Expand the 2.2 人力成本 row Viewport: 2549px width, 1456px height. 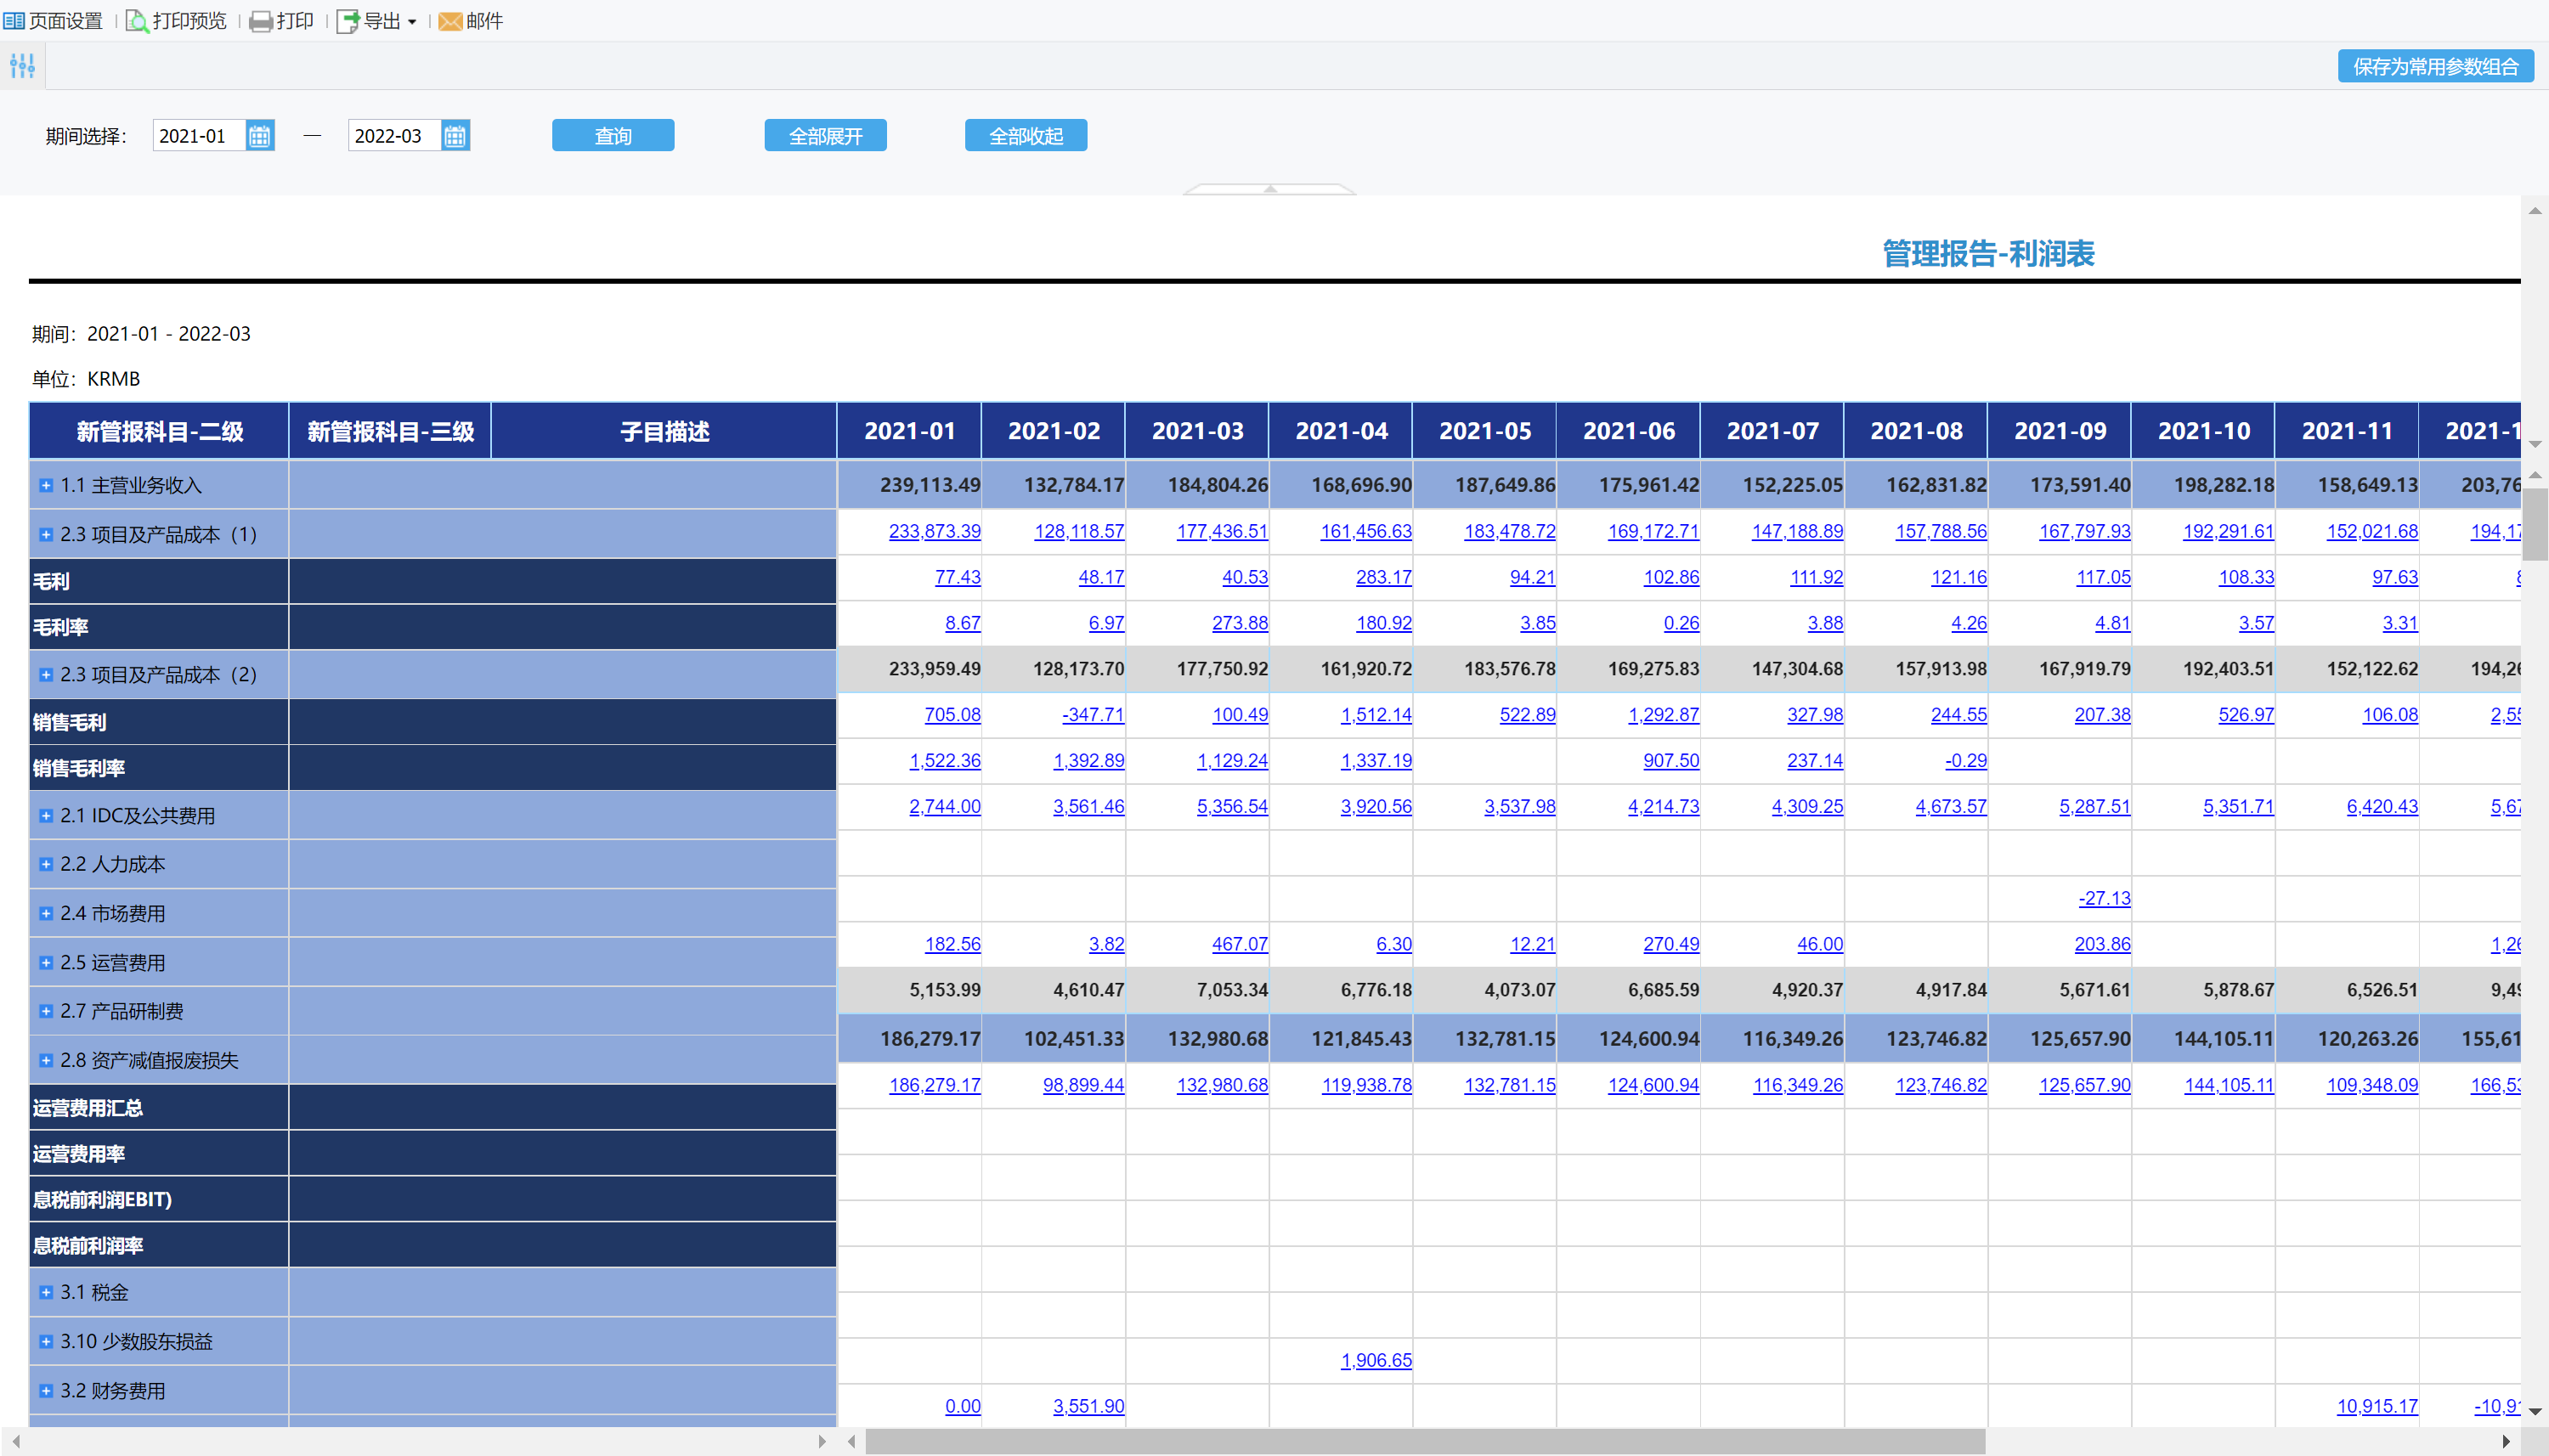coord(46,864)
